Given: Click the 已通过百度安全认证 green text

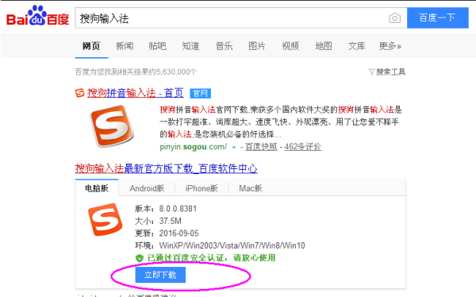Looking at the screenshot, I should pyautogui.click(x=211, y=258).
